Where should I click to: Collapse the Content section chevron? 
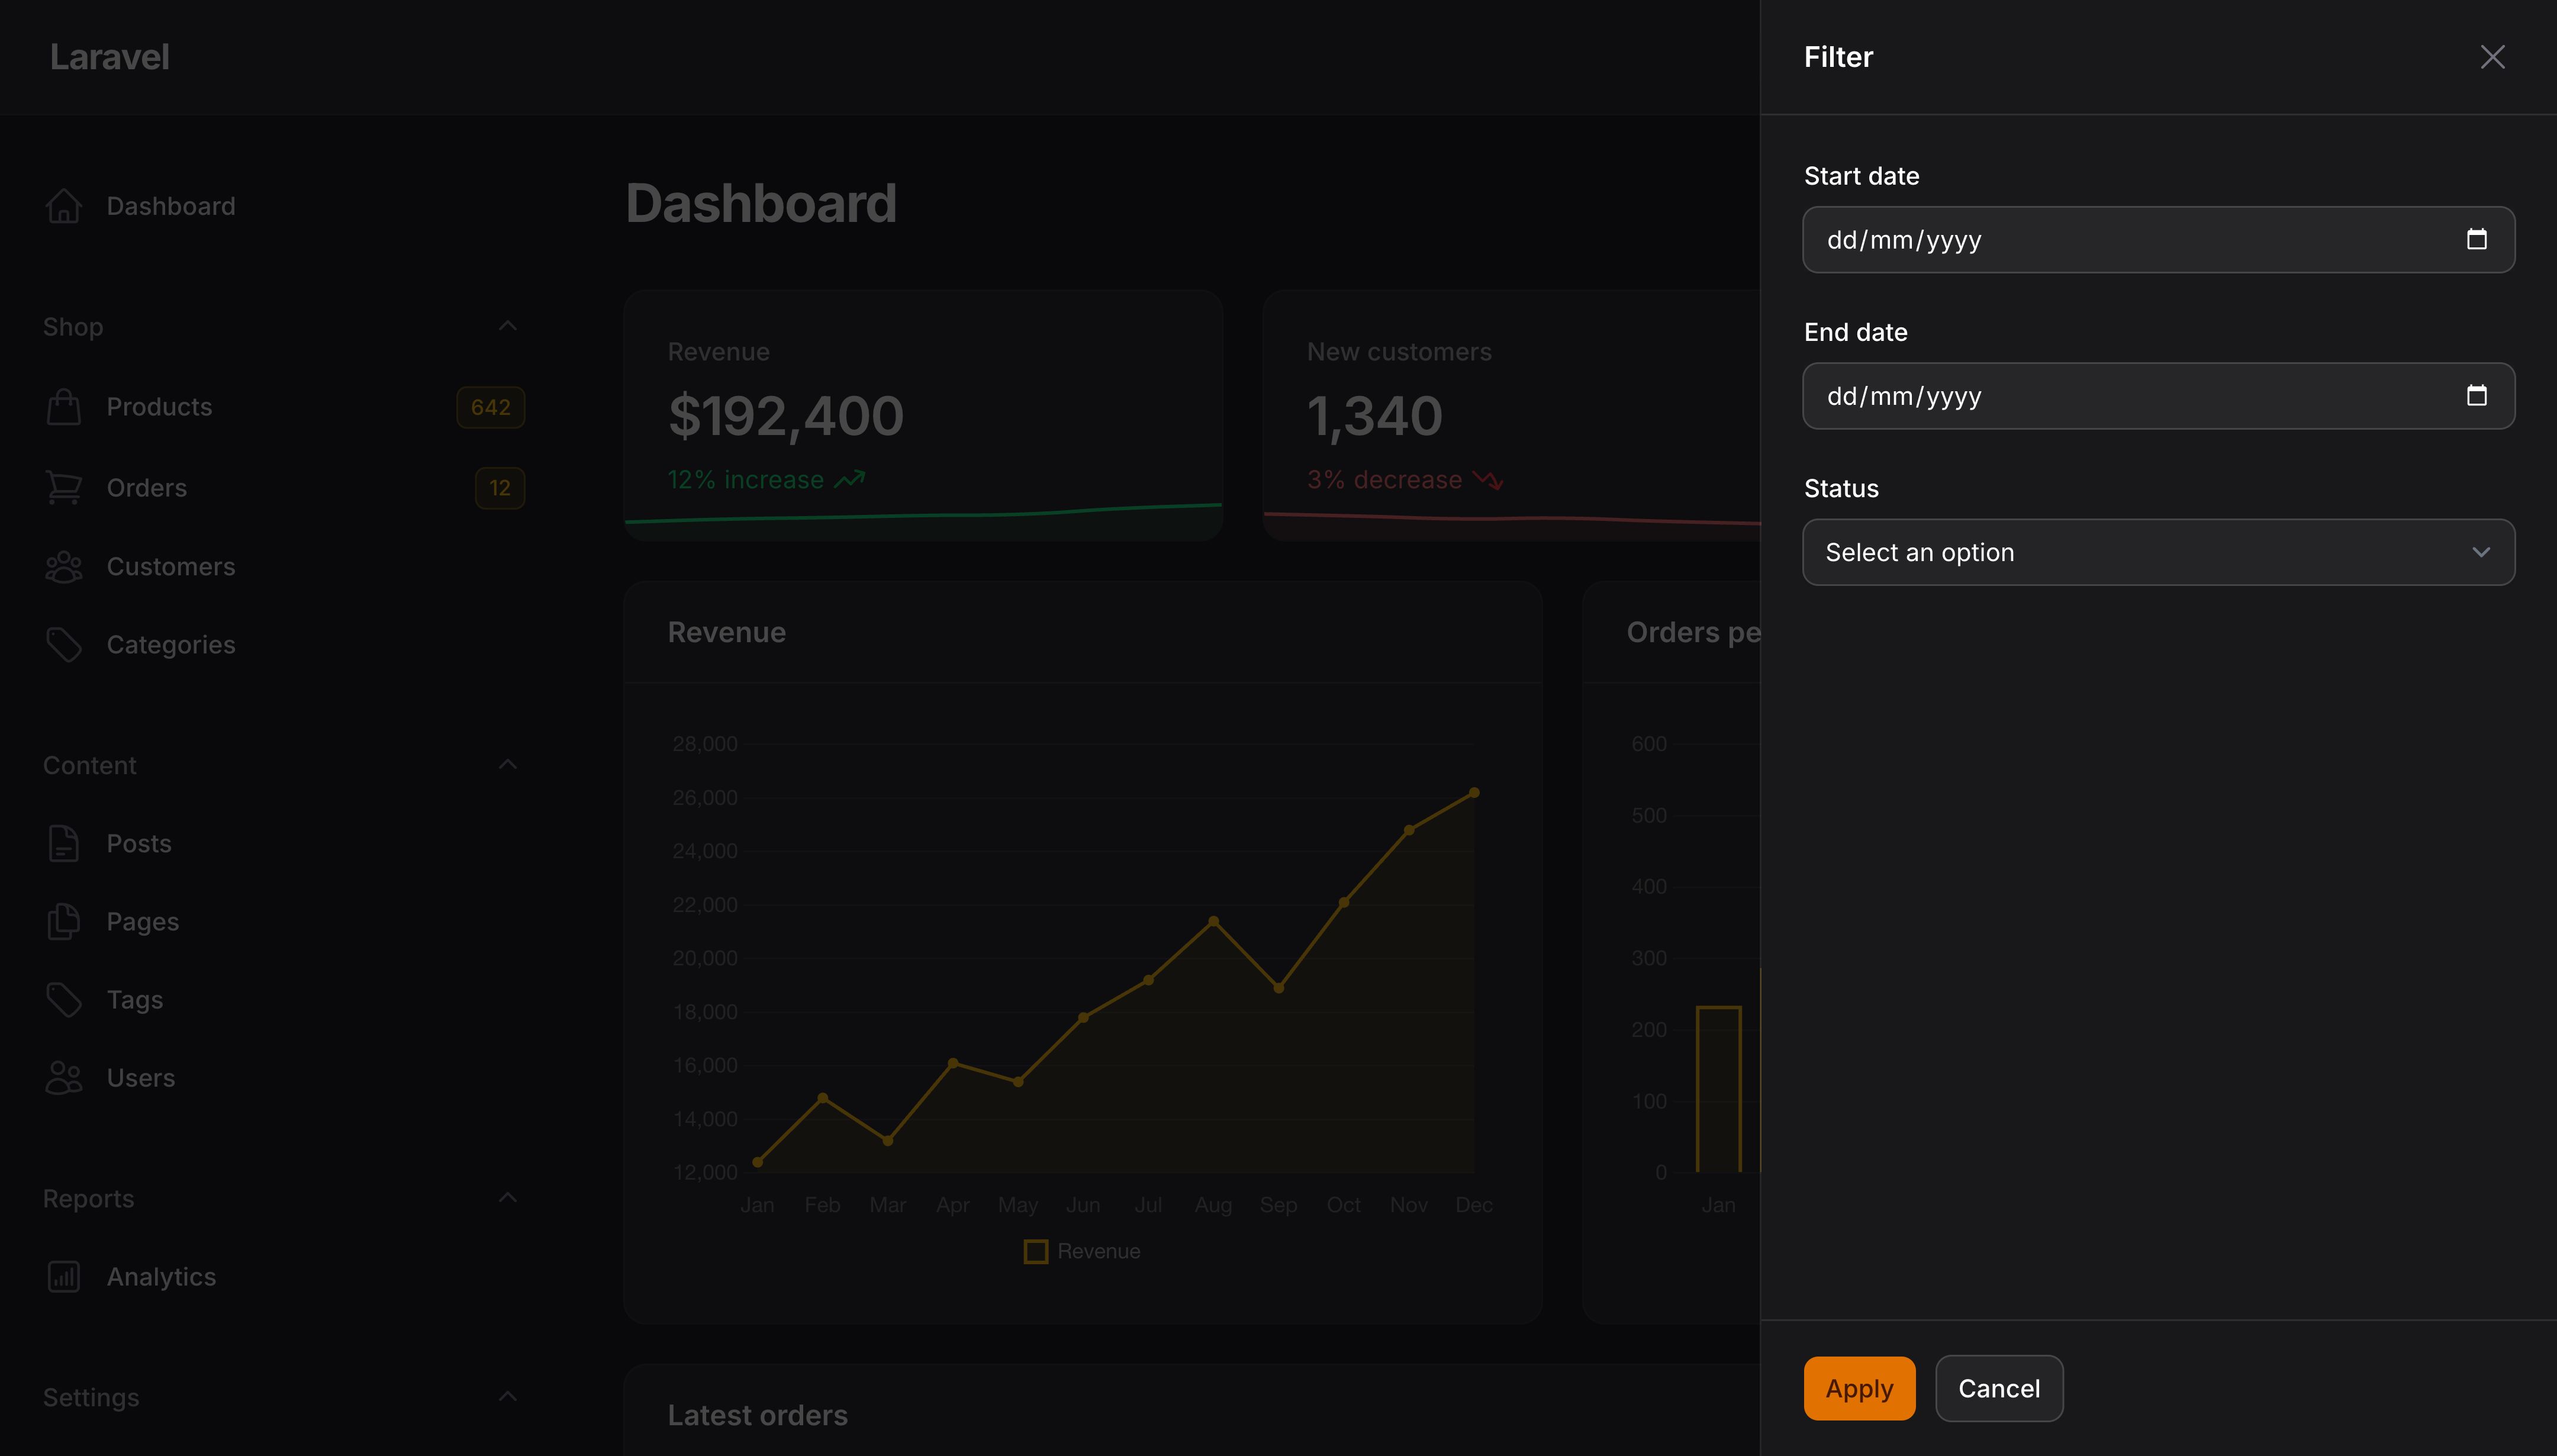click(508, 765)
